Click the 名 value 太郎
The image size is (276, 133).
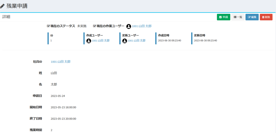[x=54, y=84]
